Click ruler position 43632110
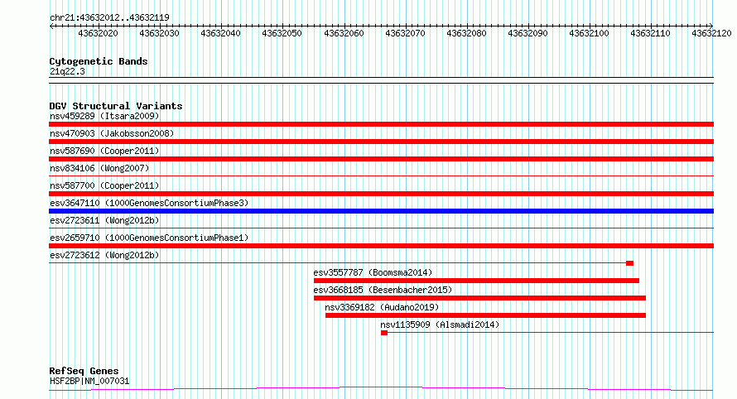The height and width of the screenshot is (399, 737). tap(651, 33)
